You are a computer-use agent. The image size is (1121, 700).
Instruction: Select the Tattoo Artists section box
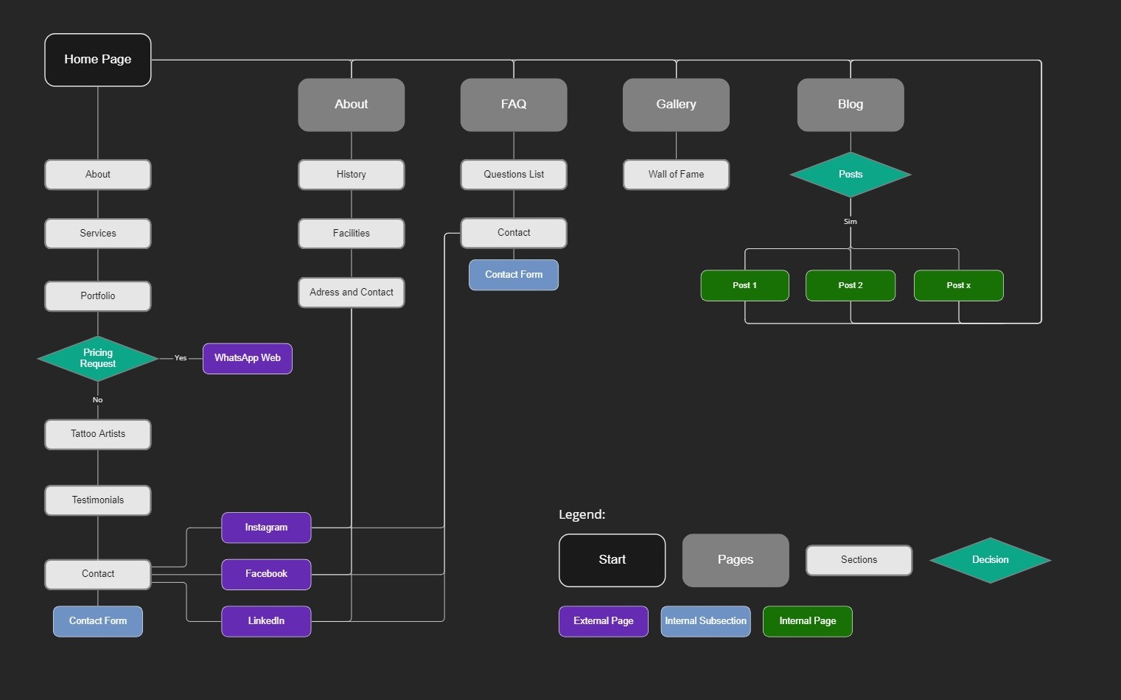98,434
